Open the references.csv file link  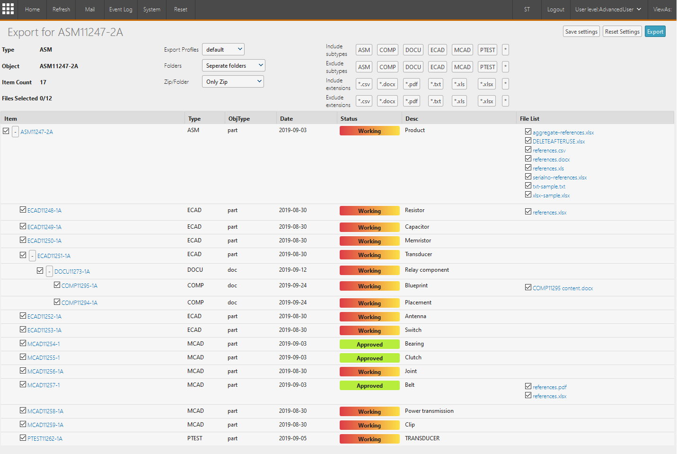point(549,151)
